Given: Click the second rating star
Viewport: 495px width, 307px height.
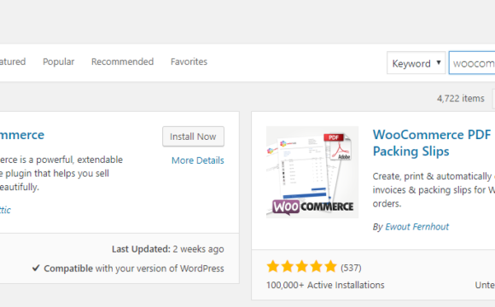Looking at the screenshot, I should pos(288,266).
